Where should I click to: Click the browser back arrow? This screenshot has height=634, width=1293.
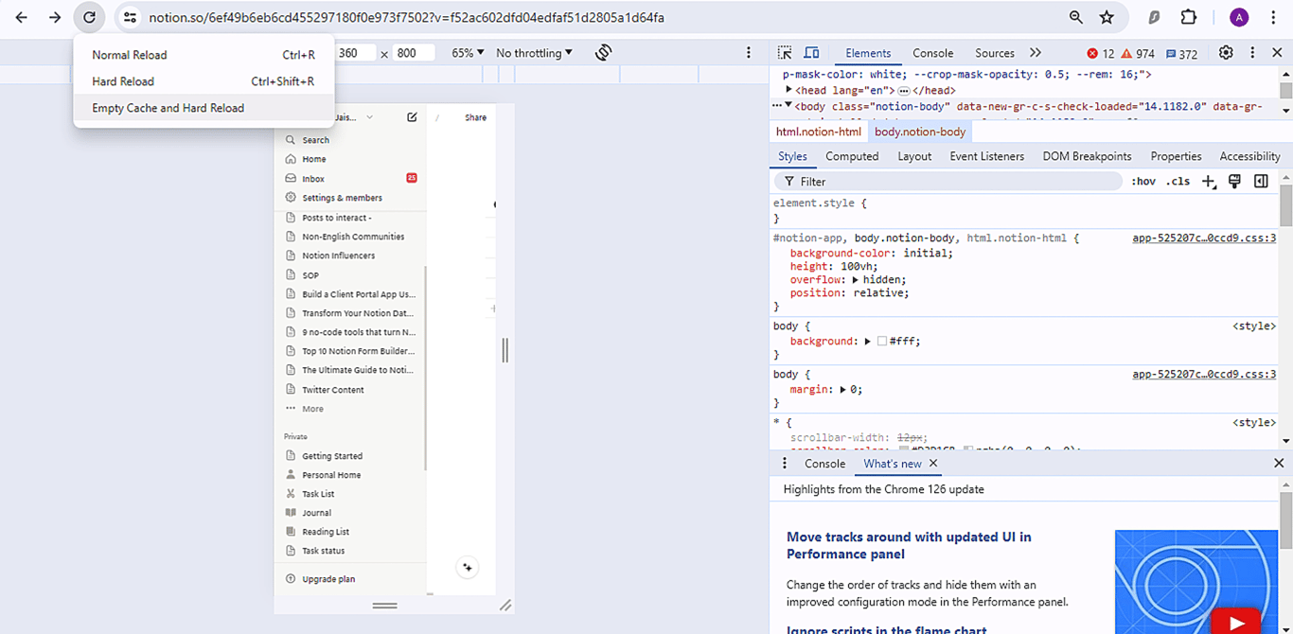click(x=22, y=17)
